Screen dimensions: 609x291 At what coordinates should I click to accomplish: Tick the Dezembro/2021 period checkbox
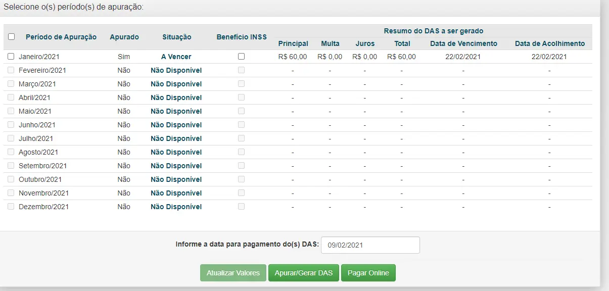pos(11,207)
